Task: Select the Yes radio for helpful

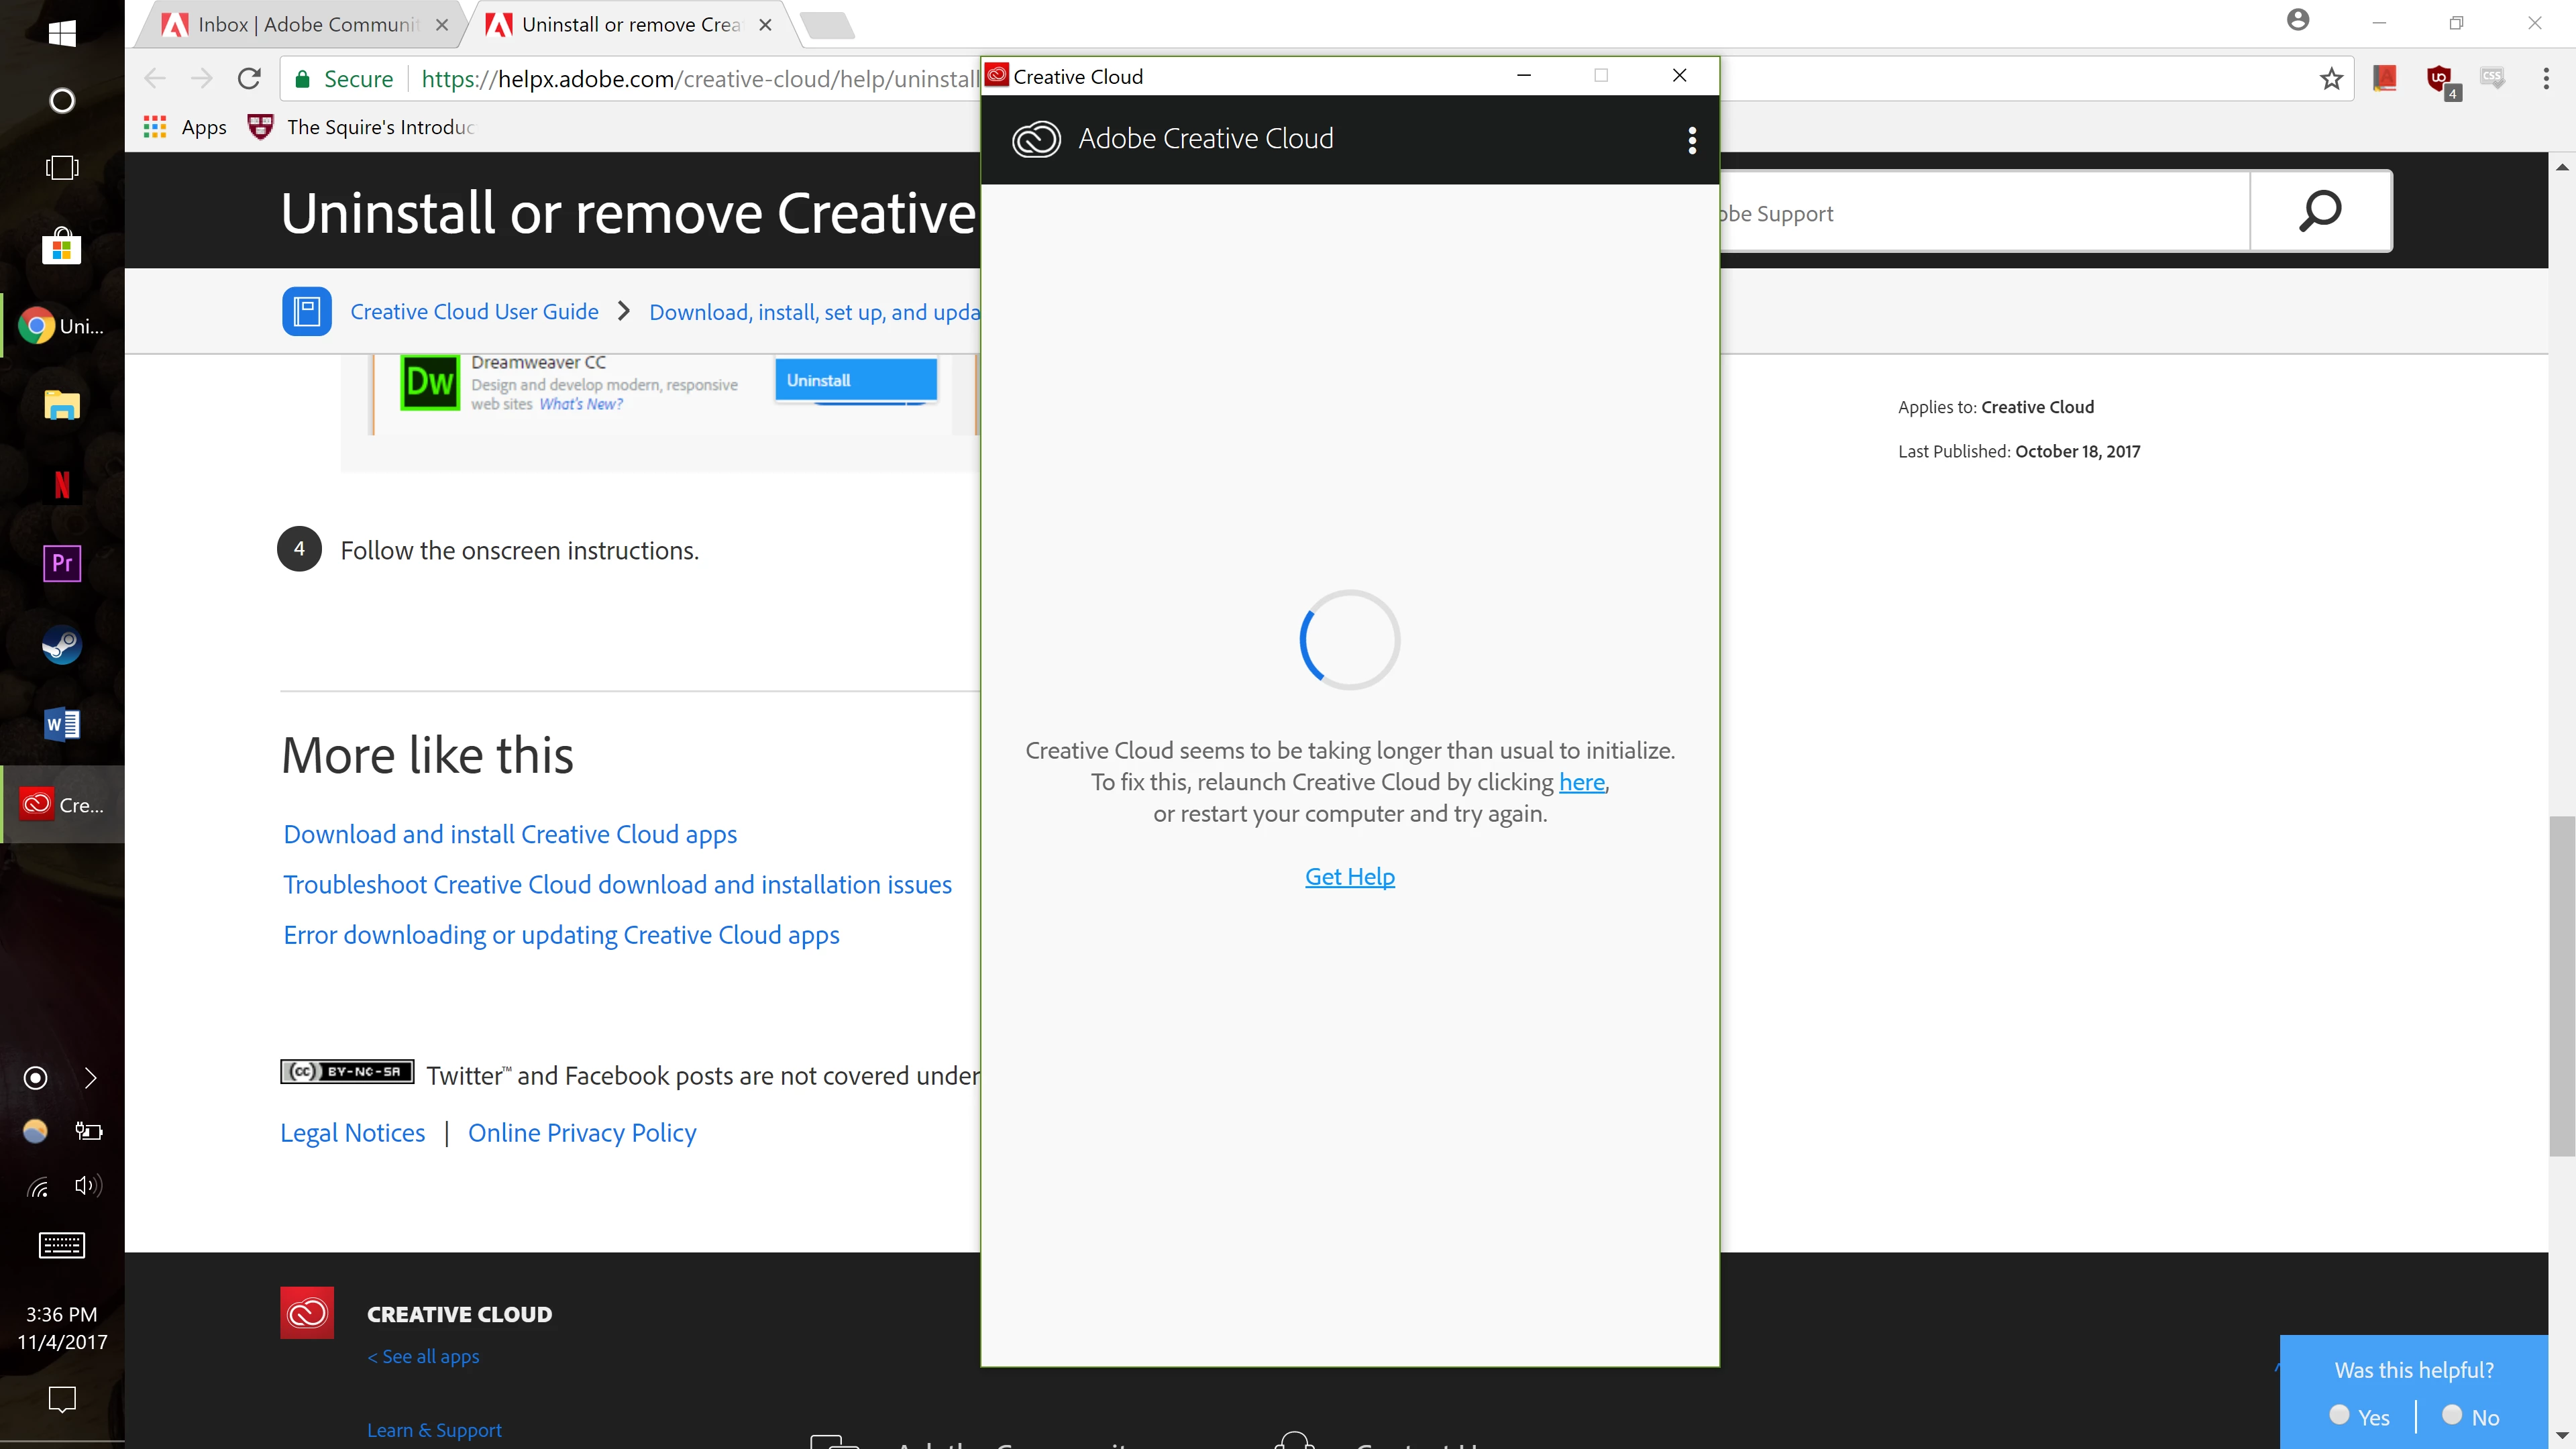Action: pos(2339,1415)
